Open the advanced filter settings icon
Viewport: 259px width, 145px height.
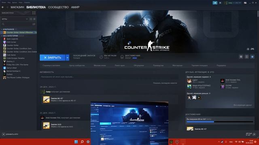(34, 24)
